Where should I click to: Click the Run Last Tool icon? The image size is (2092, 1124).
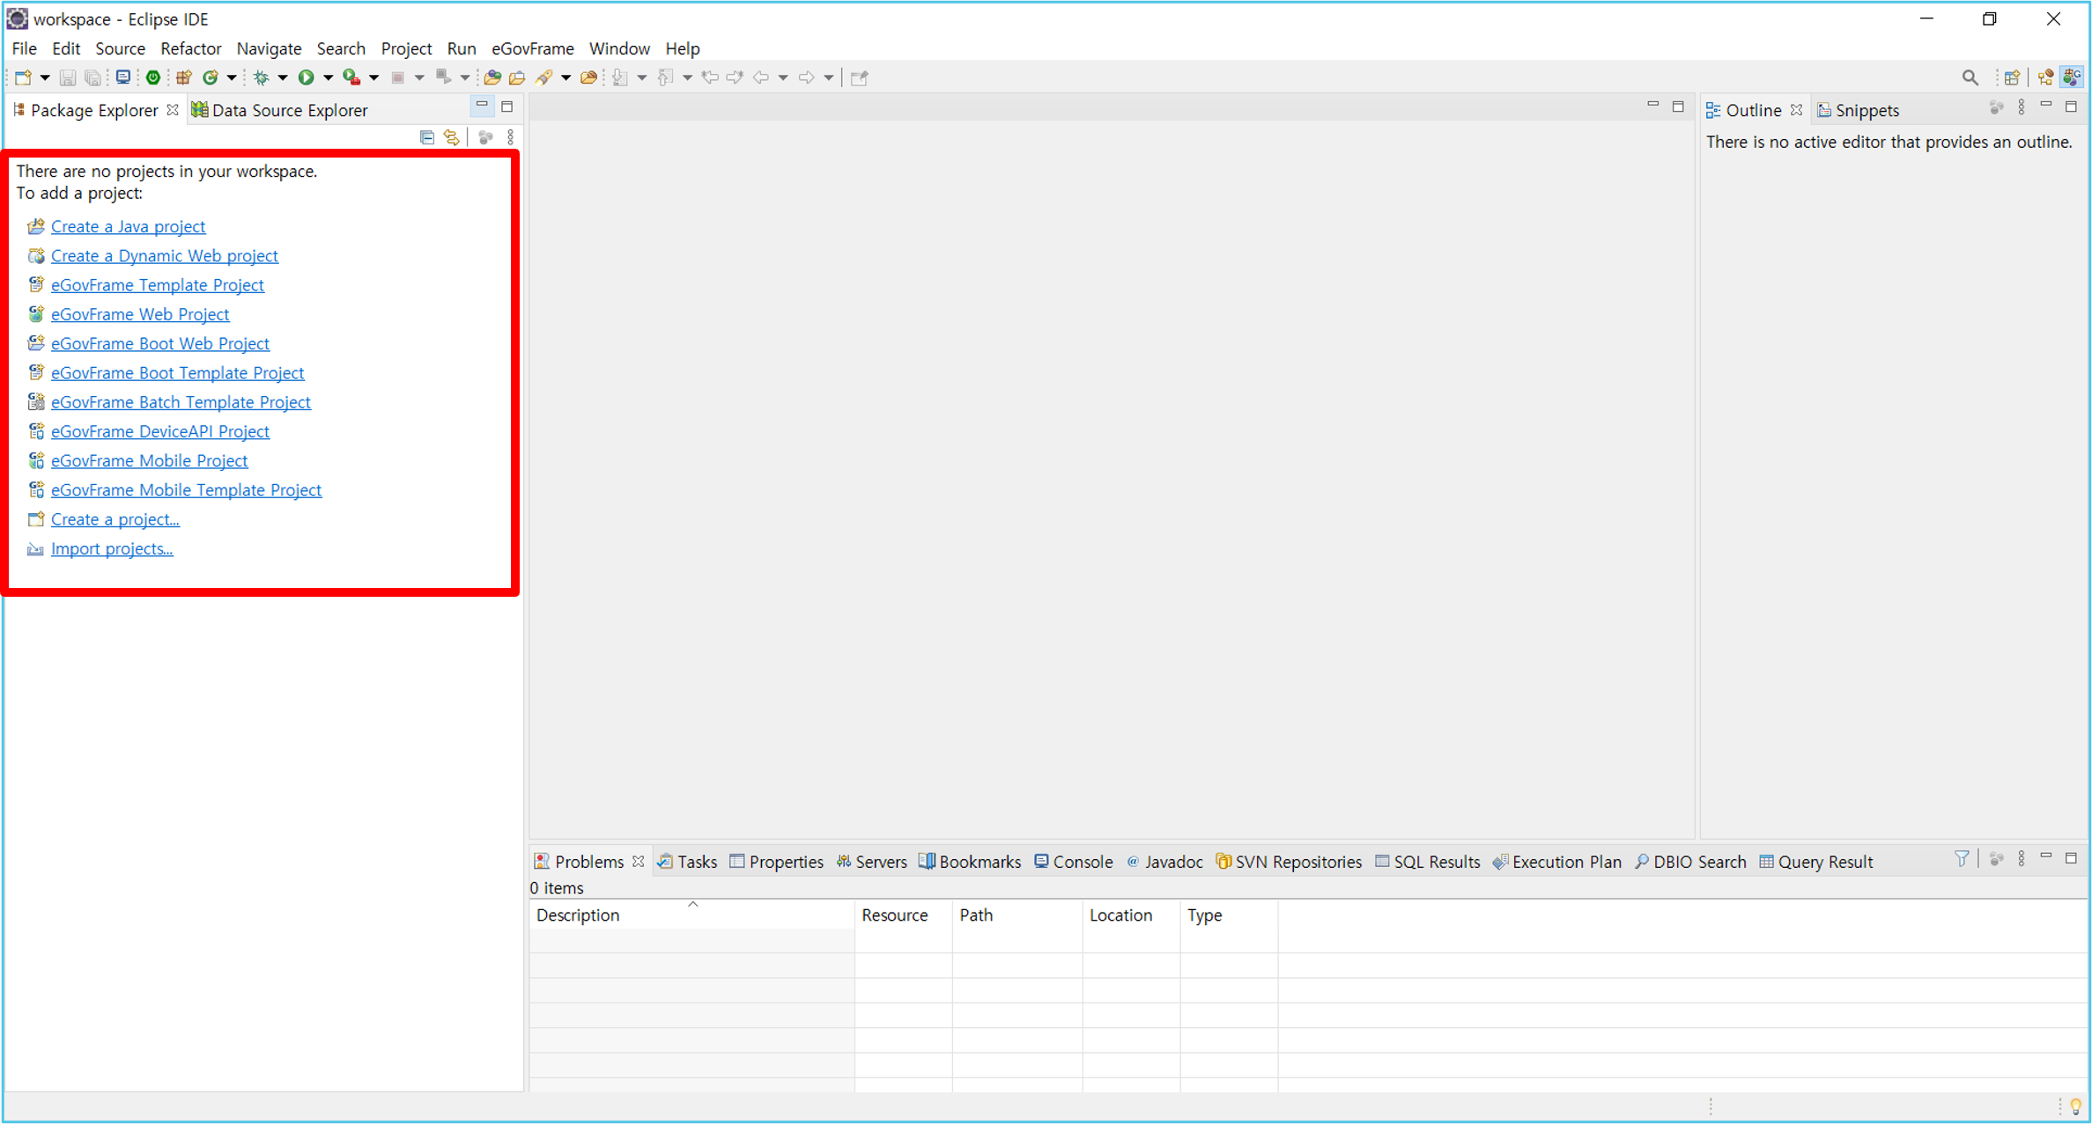351,77
